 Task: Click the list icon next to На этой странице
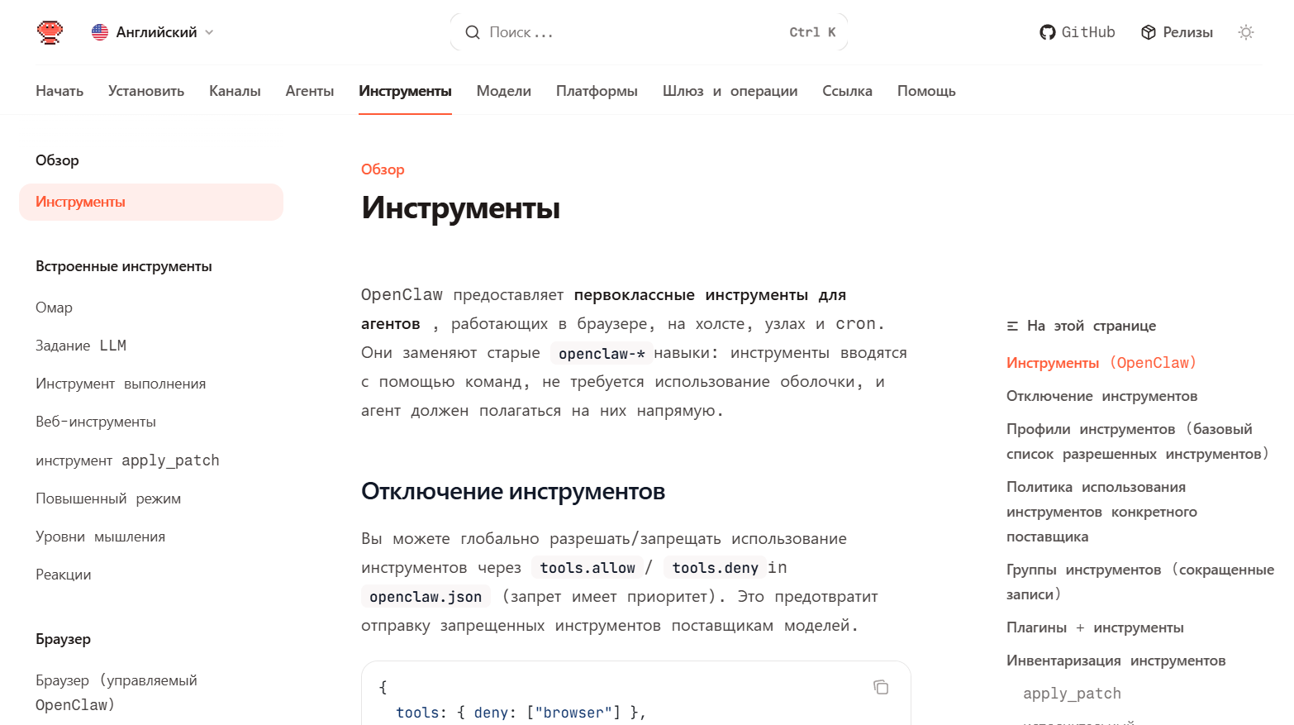point(1013,326)
